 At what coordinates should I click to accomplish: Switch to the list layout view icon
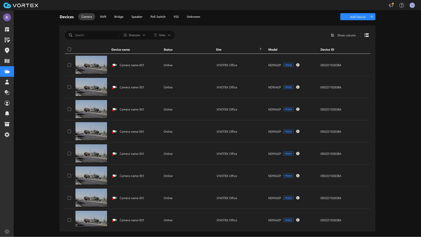(x=367, y=35)
